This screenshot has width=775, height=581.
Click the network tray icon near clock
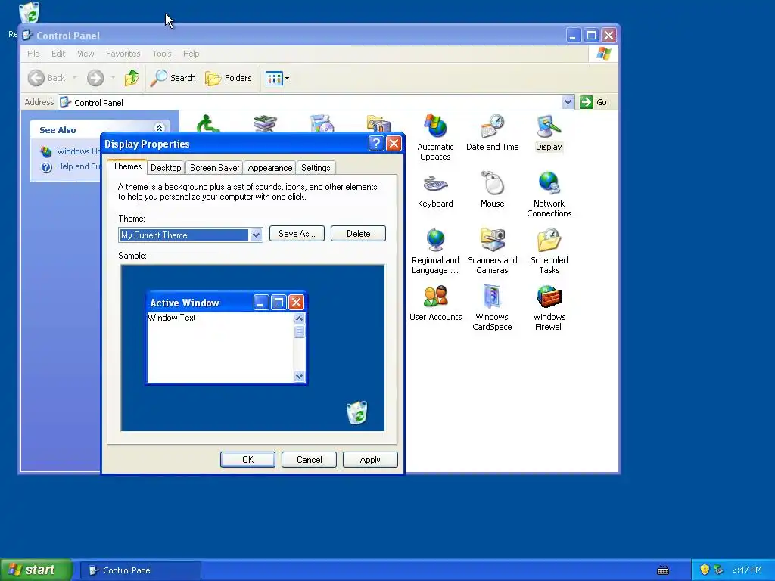pos(719,570)
